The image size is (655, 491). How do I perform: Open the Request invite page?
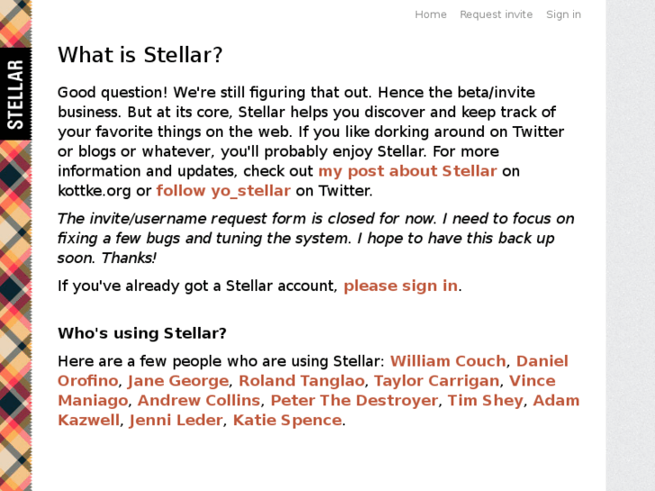[x=496, y=14]
